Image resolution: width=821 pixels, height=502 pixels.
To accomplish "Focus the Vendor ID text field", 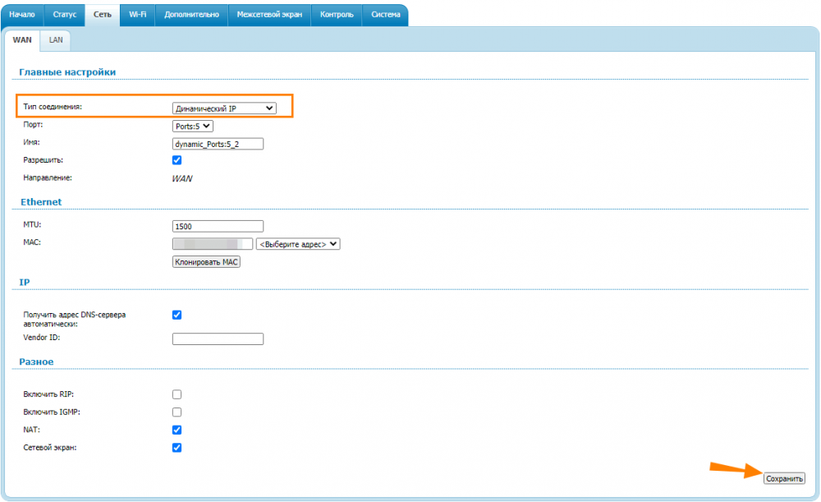I will click(x=218, y=339).
